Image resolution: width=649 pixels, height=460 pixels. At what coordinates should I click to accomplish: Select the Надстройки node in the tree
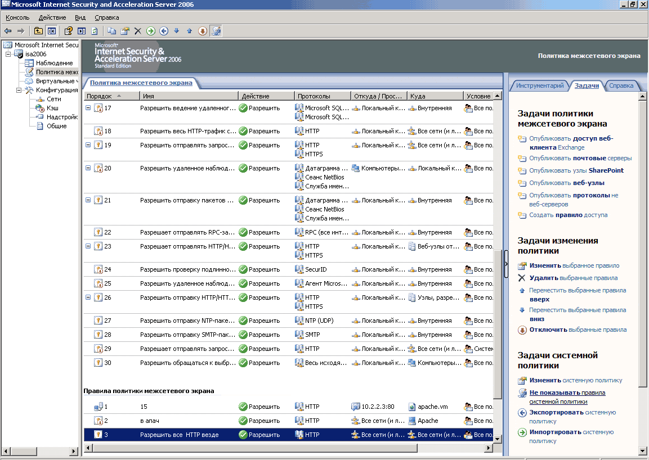[x=62, y=117]
